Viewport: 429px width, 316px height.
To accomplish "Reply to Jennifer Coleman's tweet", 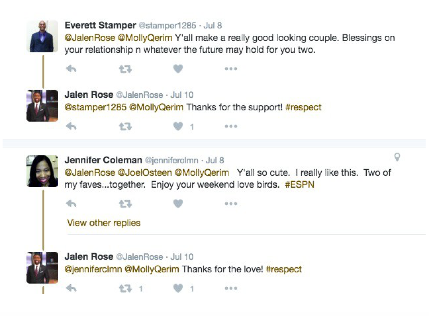I will 71,204.
